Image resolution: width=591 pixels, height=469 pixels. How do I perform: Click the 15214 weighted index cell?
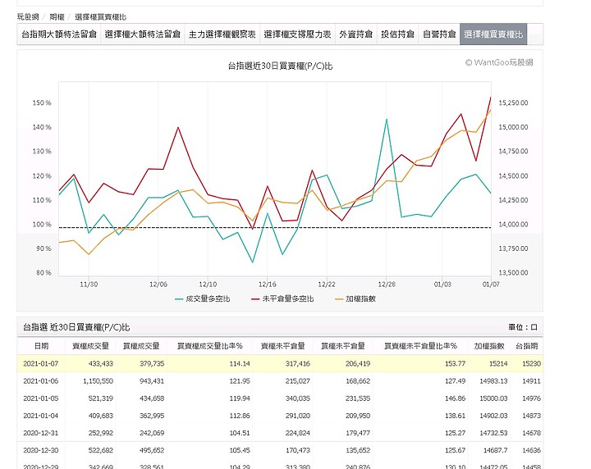pyautogui.click(x=499, y=363)
